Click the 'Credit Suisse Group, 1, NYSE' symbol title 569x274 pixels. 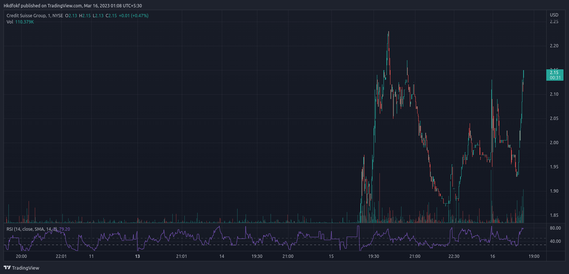pos(34,15)
